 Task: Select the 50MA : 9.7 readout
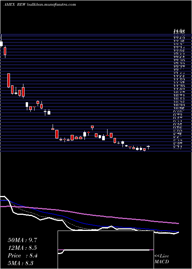(22, 240)
